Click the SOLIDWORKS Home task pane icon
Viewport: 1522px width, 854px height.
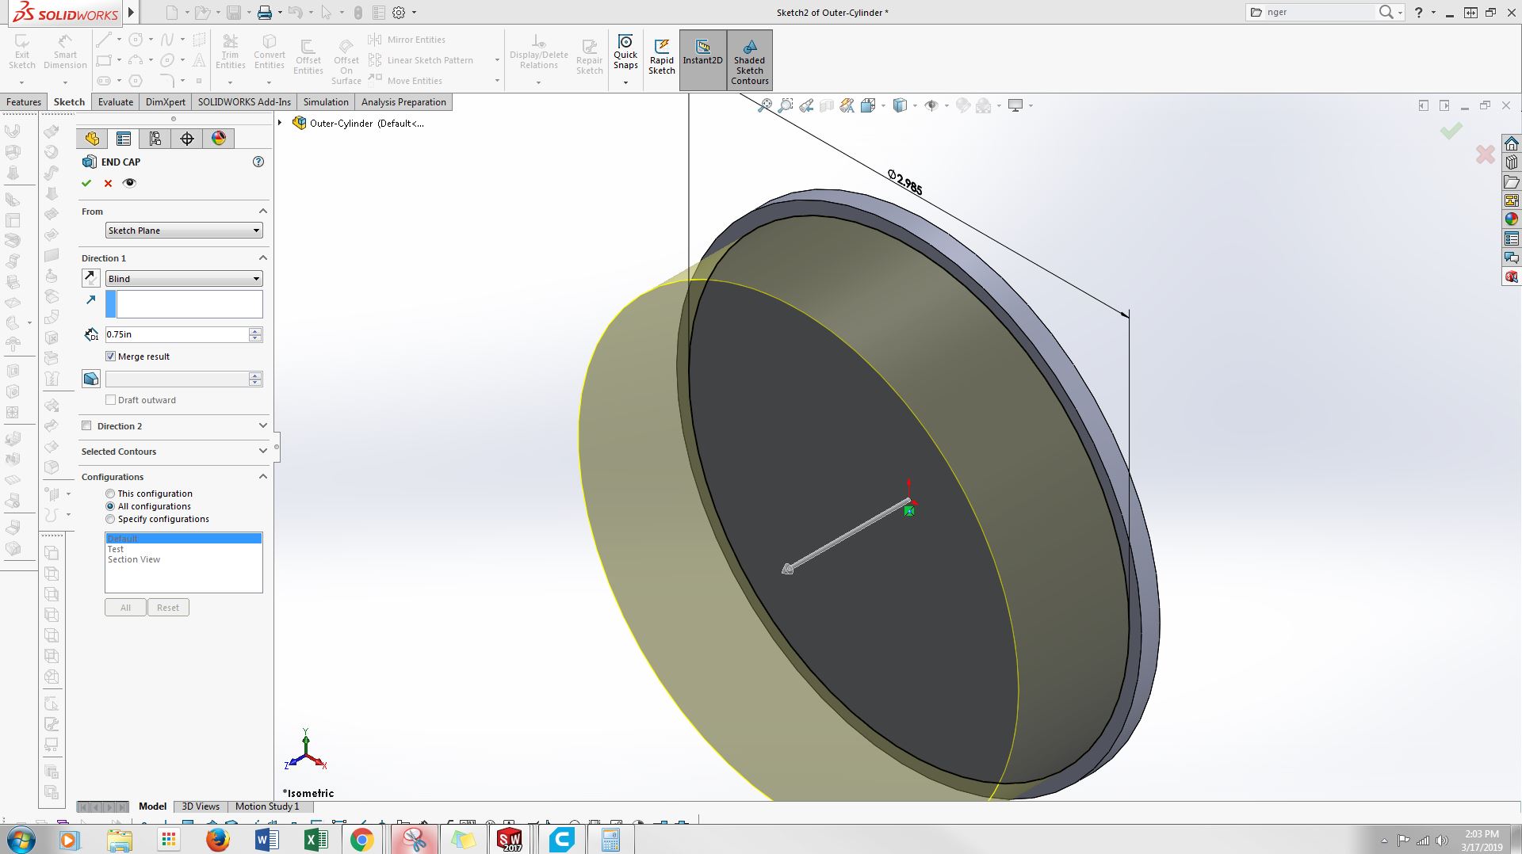click(x=1512, y=143)
